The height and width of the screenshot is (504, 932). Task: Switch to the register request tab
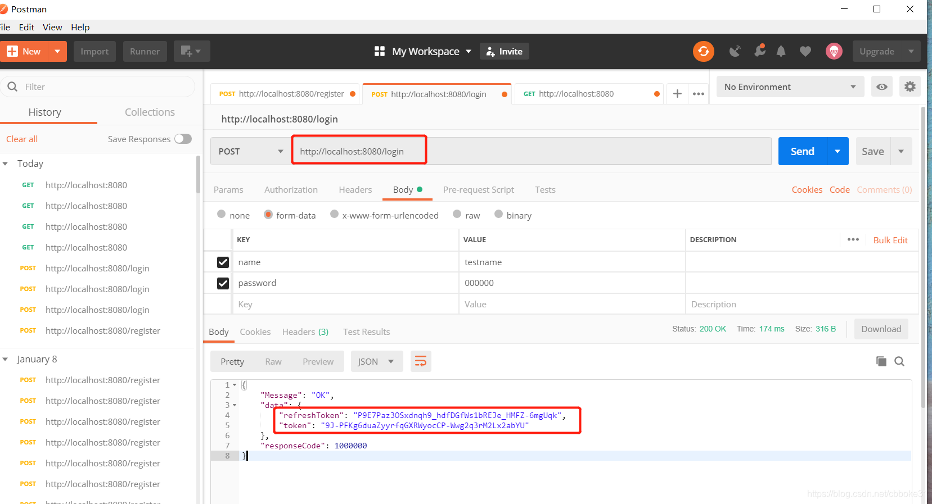286,94
